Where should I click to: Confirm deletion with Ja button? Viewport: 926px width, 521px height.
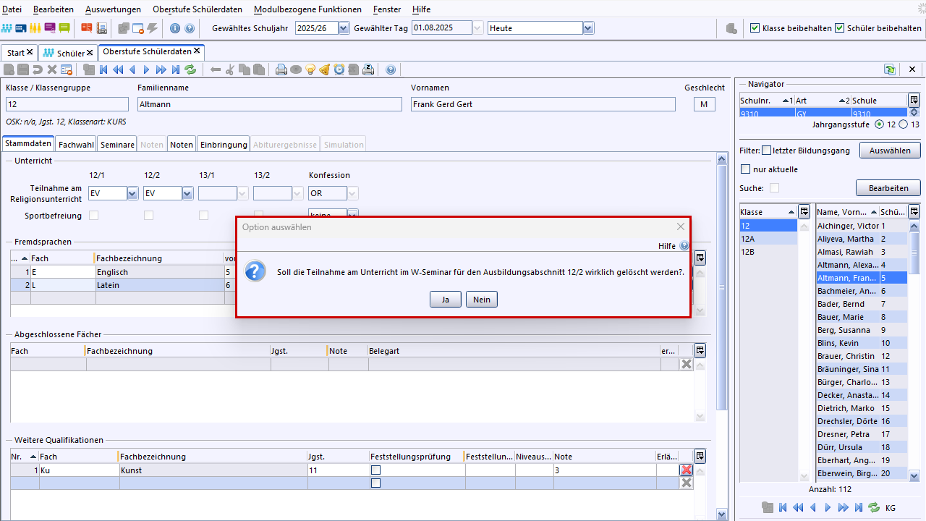(x=446, y=300)
